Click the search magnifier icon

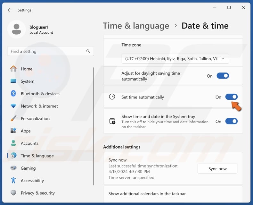pos(88,51)
